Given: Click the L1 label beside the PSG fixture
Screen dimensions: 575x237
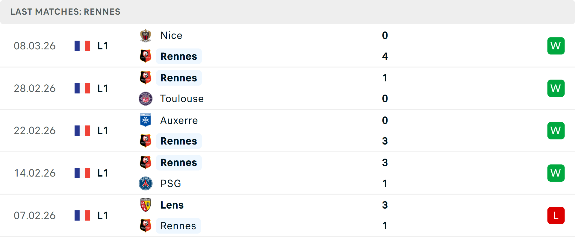Looking at the screenshot, I should click(x=102, y=173).
